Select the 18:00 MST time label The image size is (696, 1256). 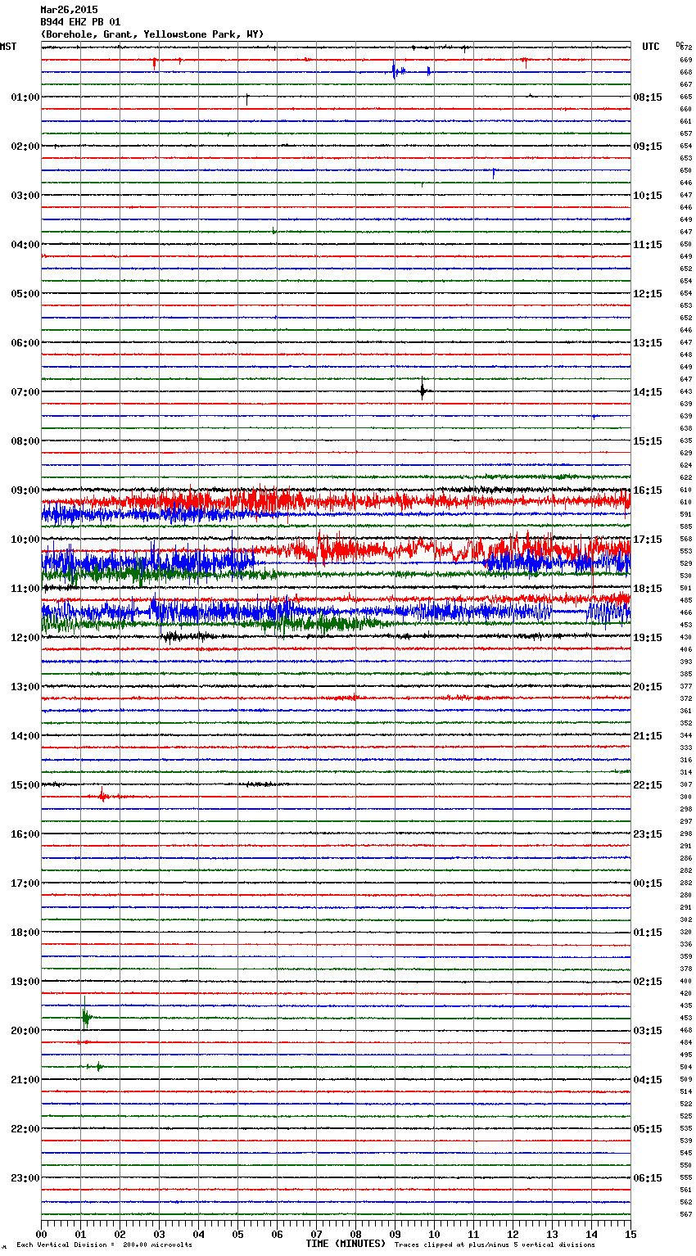pos(25,933)
